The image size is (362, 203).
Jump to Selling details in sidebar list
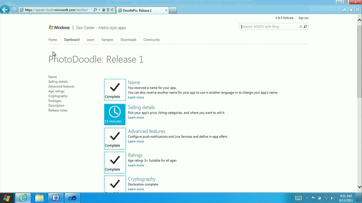[x=58, y=82]
